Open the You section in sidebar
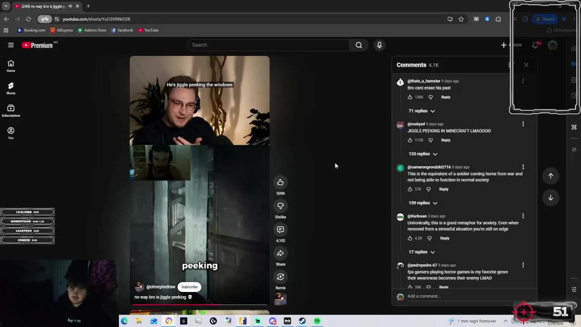Image resolution: width=581 pixels, height=327 pixels. click(11, 133)
